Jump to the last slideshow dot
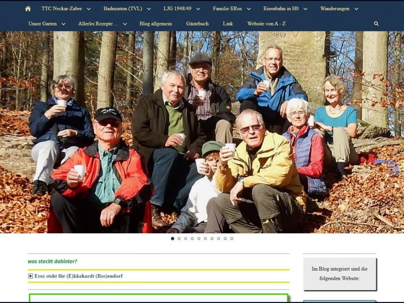Viewport: 404px width, 303px height. click(x=232, y=239)
